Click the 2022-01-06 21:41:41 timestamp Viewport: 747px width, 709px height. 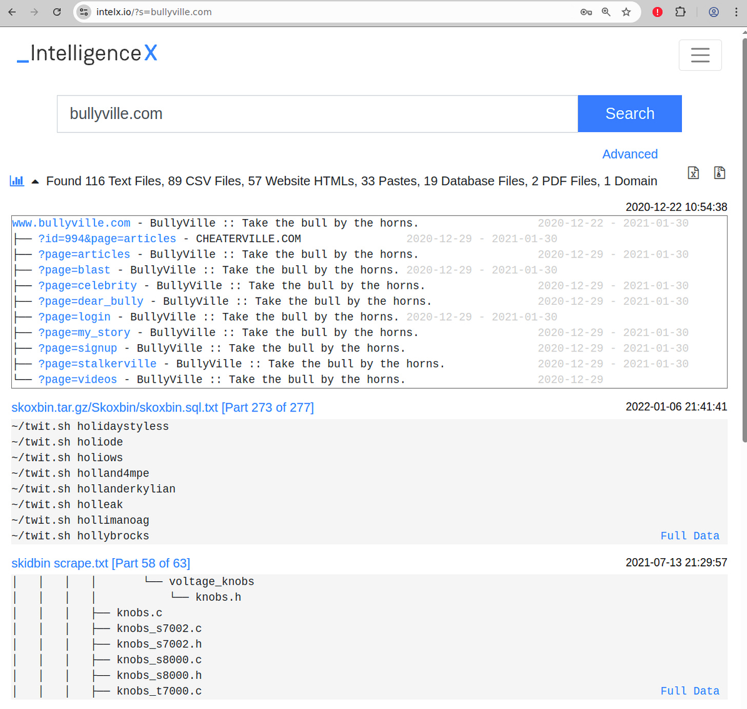click(676, 407)
